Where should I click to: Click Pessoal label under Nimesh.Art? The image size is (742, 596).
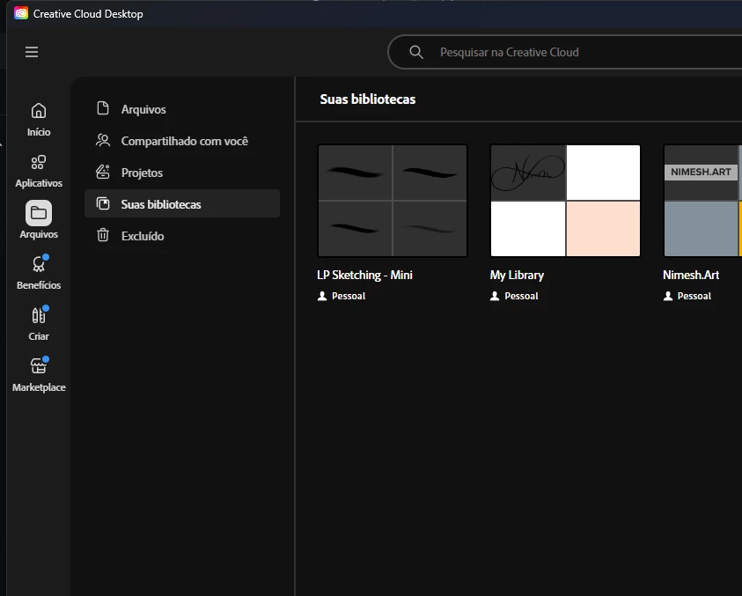(694, 296)
